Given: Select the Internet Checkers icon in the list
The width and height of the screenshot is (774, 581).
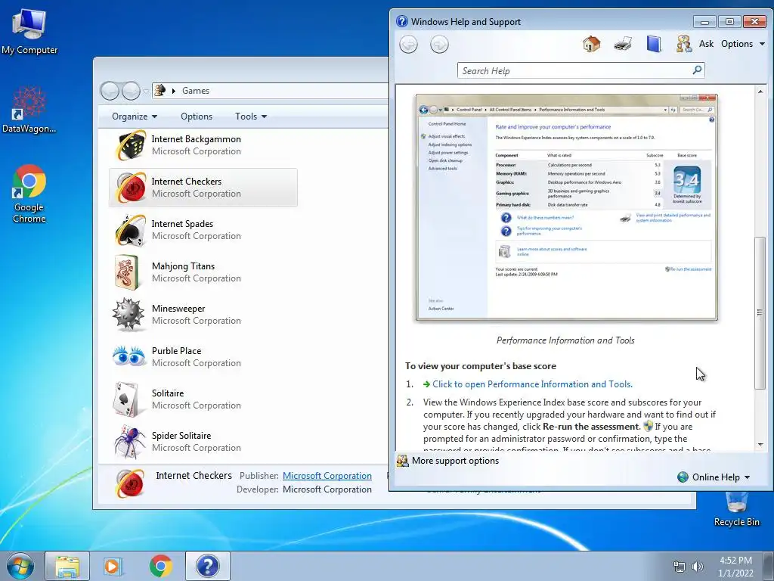Looking at the screenshot, I should click(131, 188).
